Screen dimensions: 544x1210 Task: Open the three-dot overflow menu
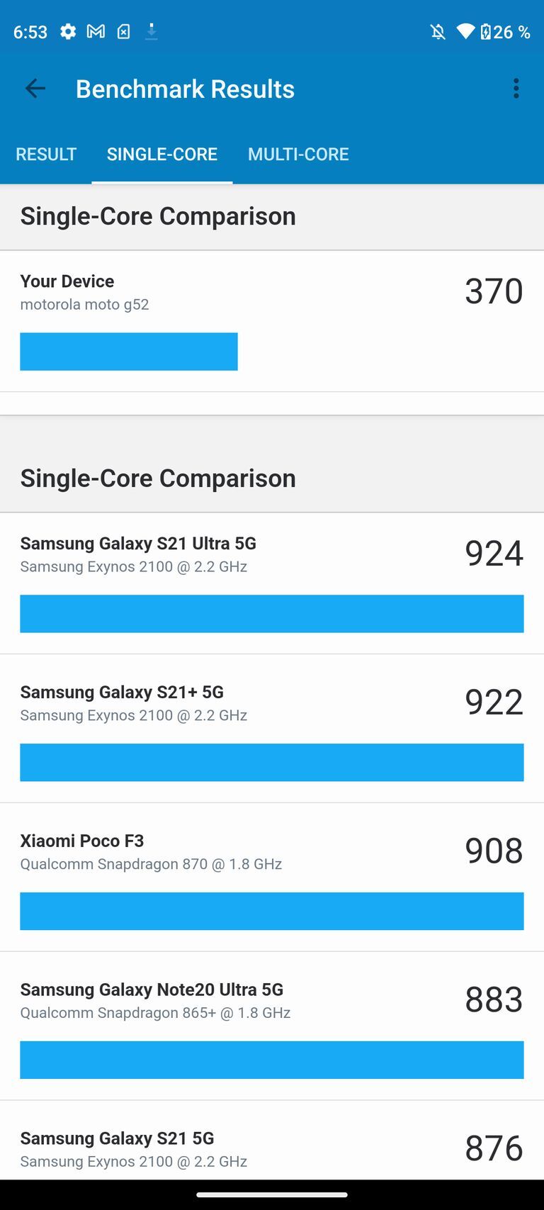click(x=516, y=89)
